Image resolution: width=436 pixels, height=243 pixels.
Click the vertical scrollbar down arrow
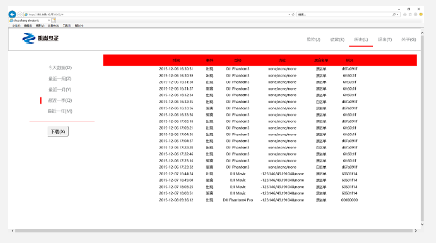(x=422, y=224)
